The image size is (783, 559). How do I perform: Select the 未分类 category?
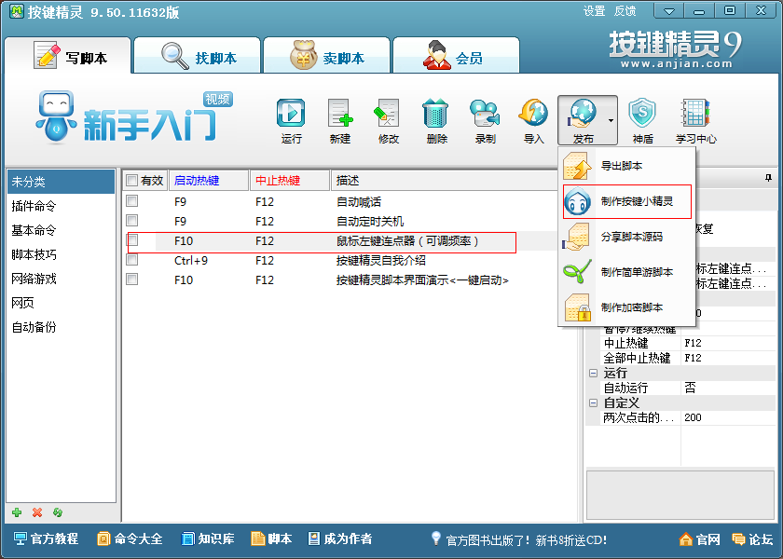click(61, 182)
